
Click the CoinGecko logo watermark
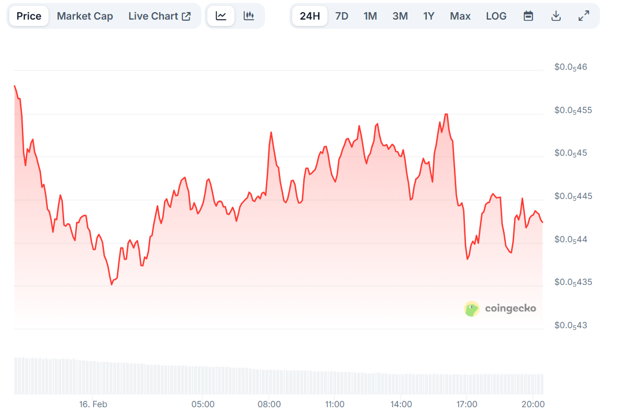(x=500, y=309)
